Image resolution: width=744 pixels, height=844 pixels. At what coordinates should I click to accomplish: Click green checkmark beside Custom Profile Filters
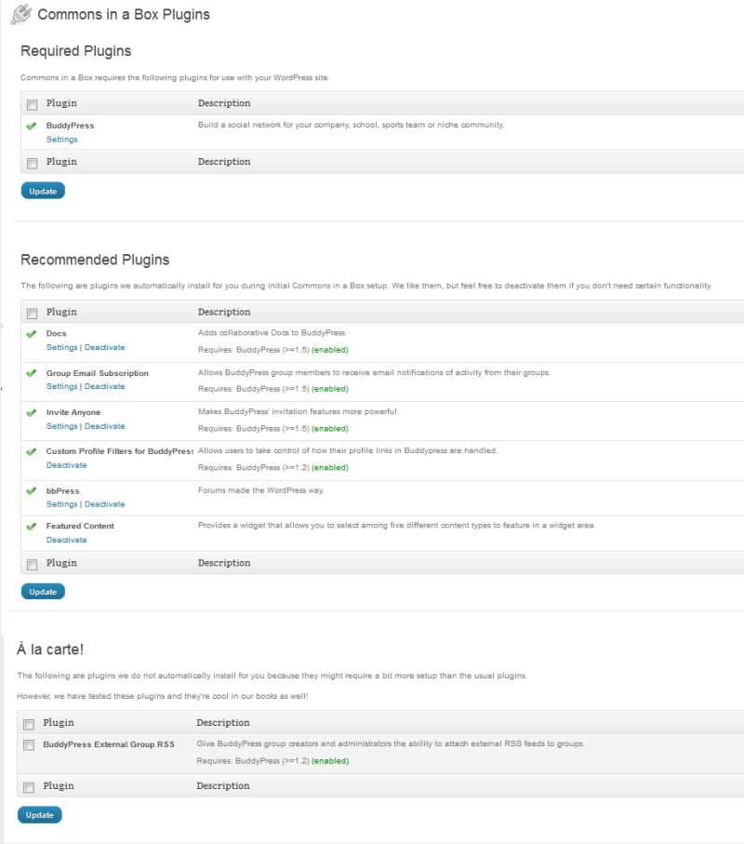click(x=32, y=451)
